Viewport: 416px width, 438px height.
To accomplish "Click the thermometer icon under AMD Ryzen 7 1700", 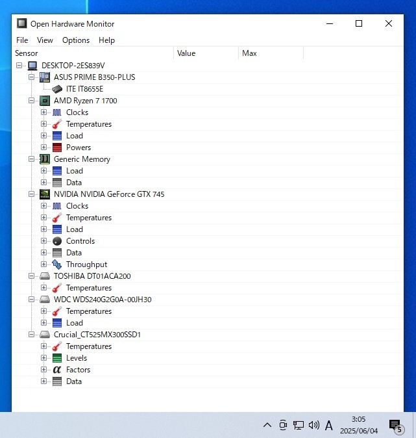I will click(57, 124).
